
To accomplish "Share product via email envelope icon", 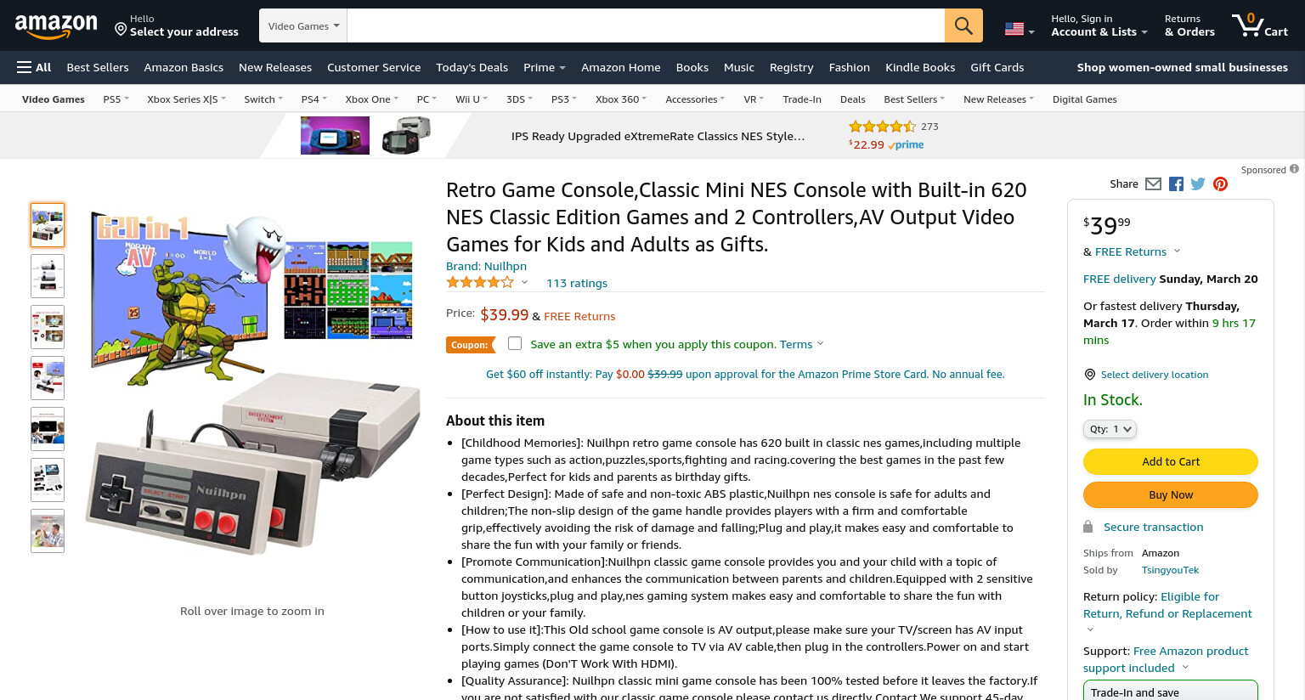I will point(1153,184).
